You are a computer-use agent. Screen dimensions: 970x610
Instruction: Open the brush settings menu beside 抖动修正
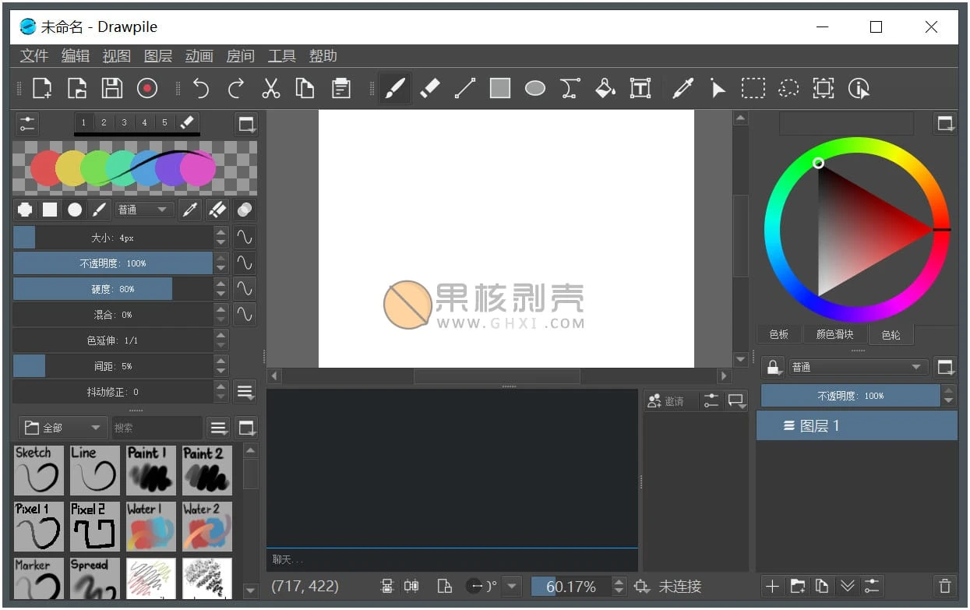(245, 392)
